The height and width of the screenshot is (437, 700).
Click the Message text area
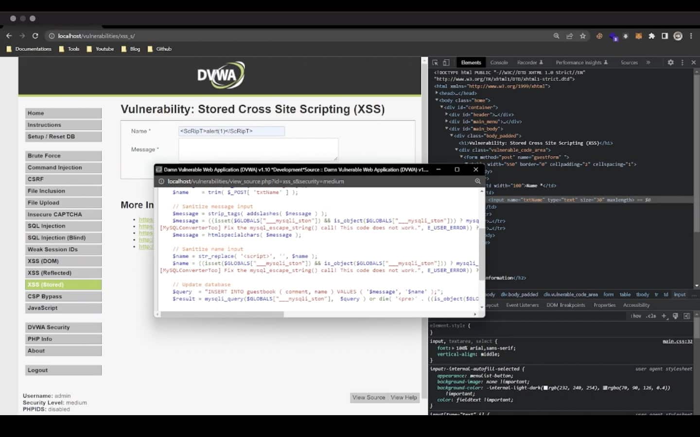pyautogui.click(x=258, y=149)
